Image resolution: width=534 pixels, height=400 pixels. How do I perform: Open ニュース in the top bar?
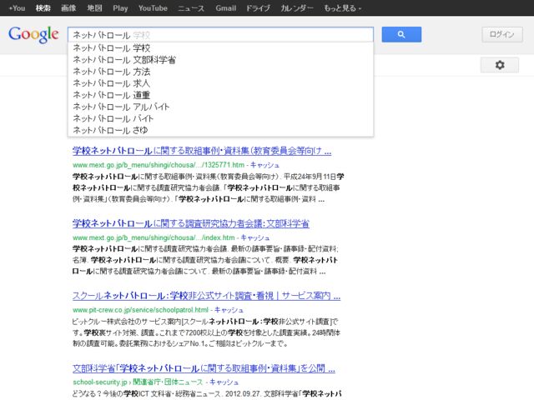pos(191,8)
